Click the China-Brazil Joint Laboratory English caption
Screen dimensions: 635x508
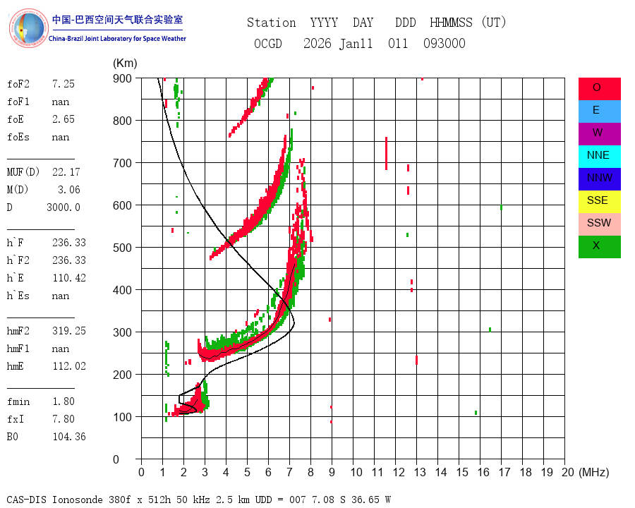coord(117,39)
